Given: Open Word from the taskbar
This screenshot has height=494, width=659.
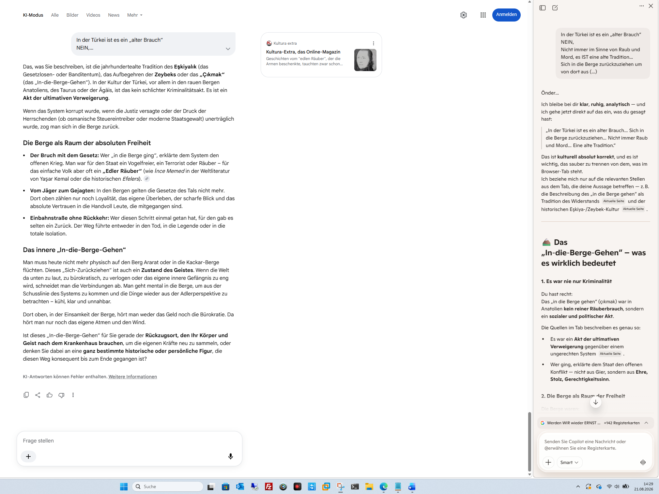Looking at the screenshot, I should 412,487.
